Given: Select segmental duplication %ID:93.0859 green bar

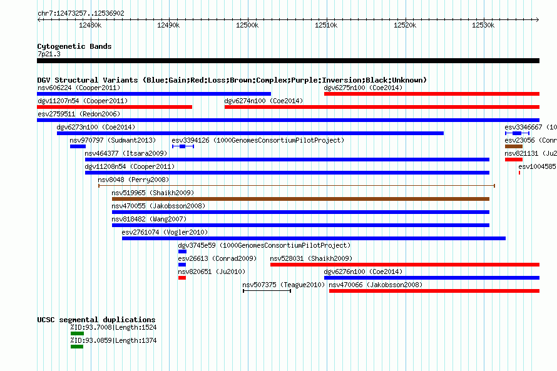Looking at the screenshot, I should tap(77, 347).
